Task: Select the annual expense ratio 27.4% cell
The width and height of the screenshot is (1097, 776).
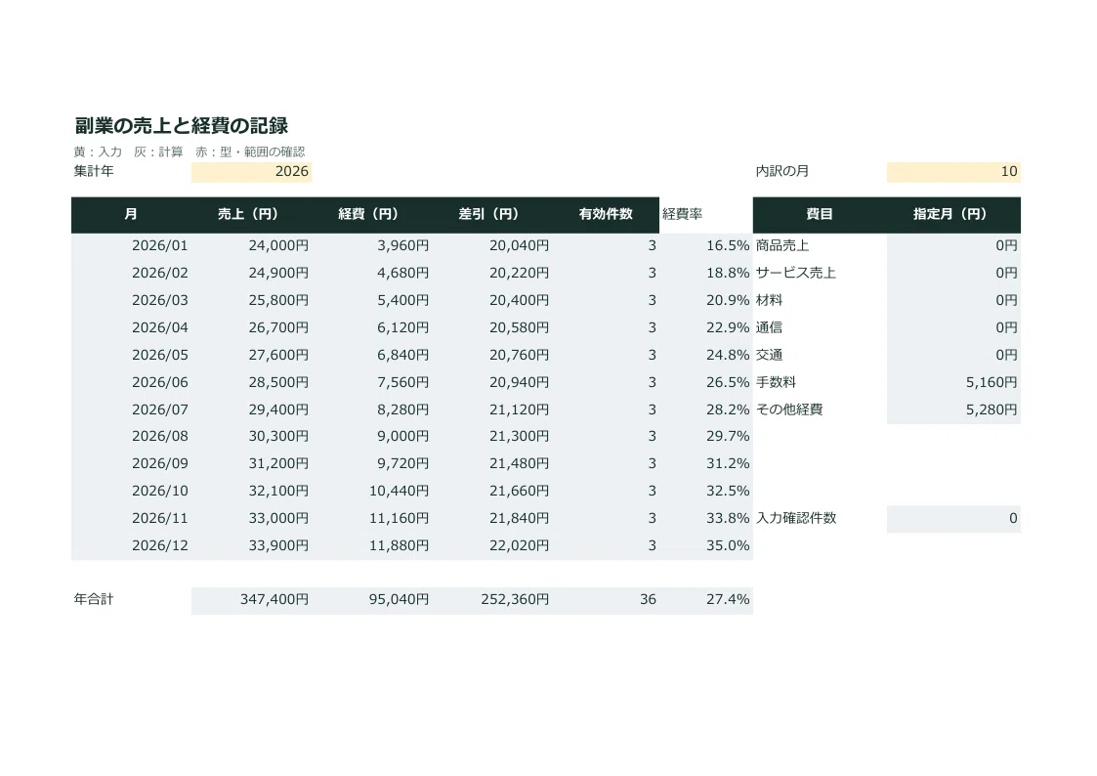Action: click(x=706, y=600)
